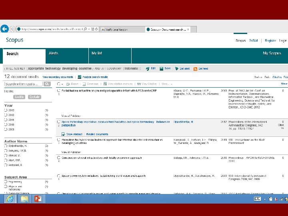
Task: Select checkbox for Space technology imperative result
Action: (58, 122)
